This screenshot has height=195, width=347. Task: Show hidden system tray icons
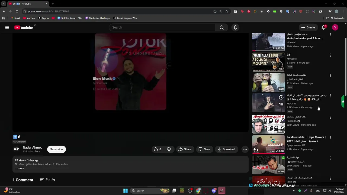(294, 191)
